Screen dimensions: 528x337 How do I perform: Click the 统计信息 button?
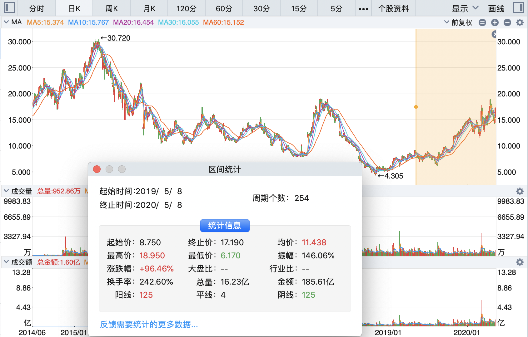225,226
